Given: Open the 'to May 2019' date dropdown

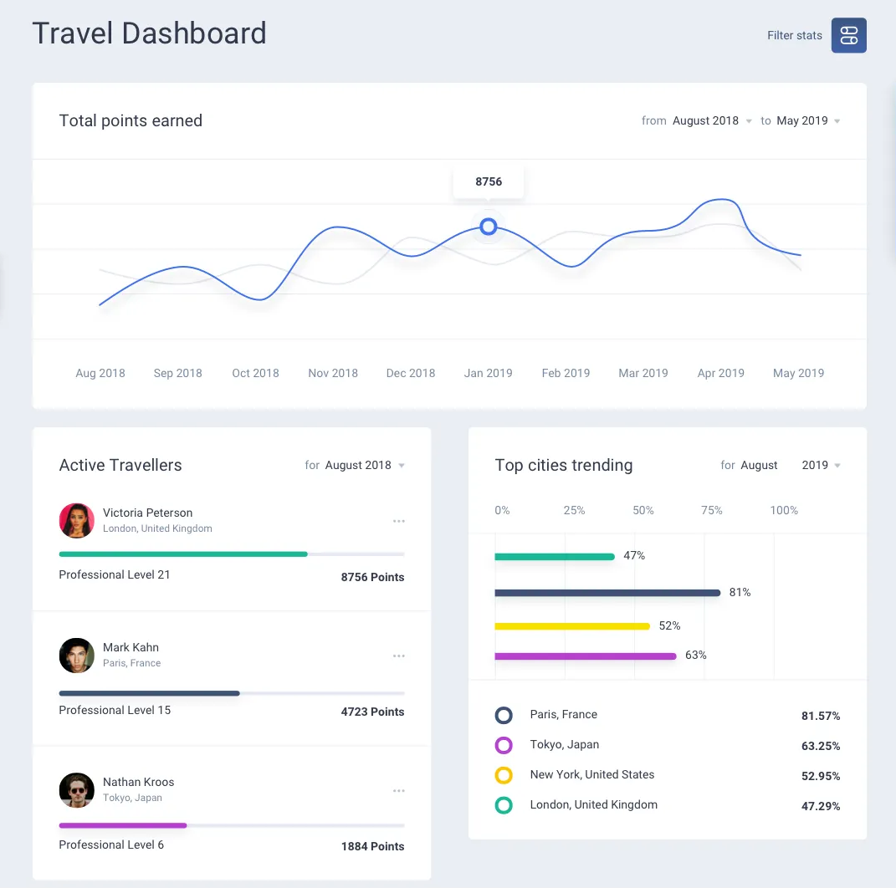Looking at the screenshot, I should (x=807, y=121).
